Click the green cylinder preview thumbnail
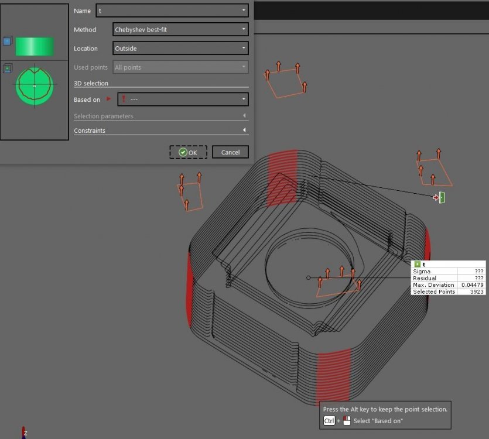Viewport: 489px width, 439px height. (35, 46)
